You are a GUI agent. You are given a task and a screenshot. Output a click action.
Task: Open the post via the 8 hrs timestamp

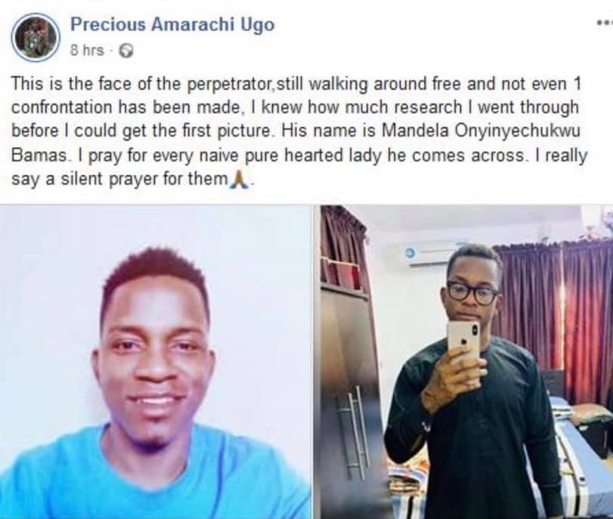click(x=87, y=51)
